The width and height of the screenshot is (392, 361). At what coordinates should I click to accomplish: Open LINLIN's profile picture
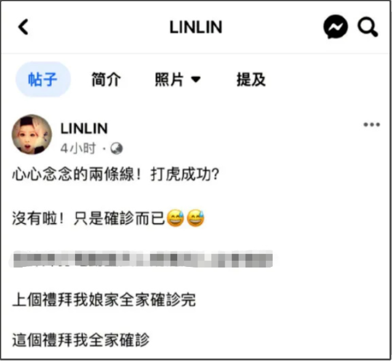(32, 135)
